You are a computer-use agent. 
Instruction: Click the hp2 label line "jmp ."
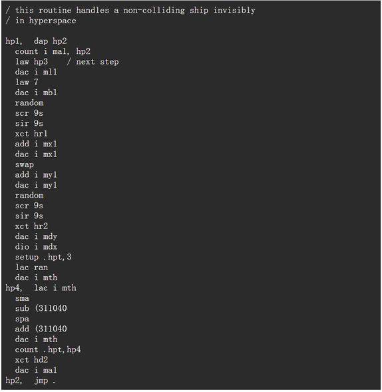[30, 381]
